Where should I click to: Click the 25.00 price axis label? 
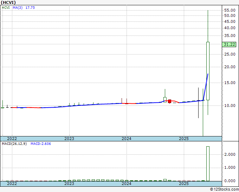click(x=230, y=54)
